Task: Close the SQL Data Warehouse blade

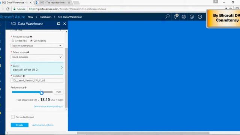Action: click(x=64, y=24)
